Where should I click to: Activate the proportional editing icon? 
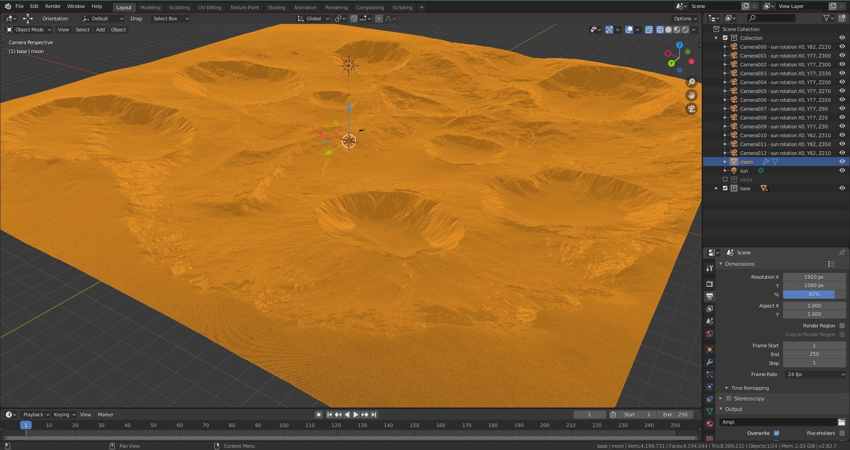379,19
